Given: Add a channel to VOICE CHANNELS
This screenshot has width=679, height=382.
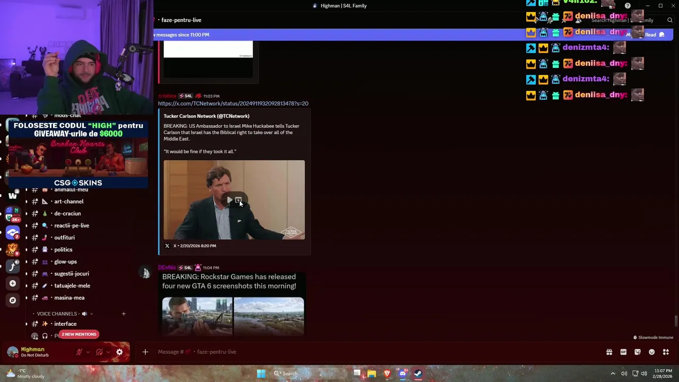Looking at the screenshot, I should (x=124, y=314).
